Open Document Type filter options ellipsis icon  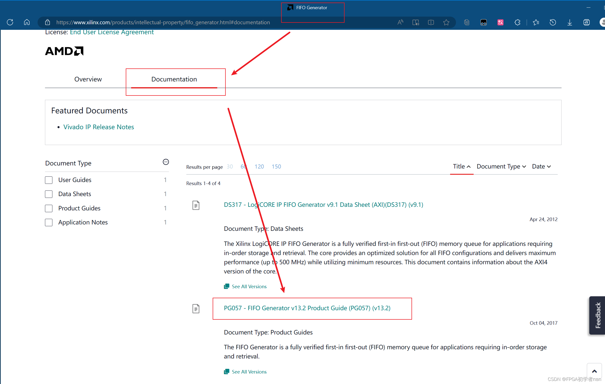tap(166, 162)
